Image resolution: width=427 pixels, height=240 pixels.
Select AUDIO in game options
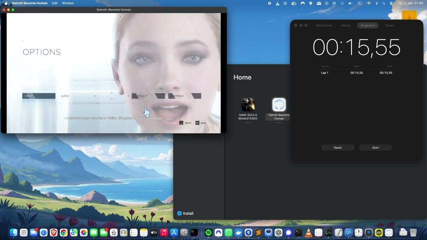pos(65,96)
